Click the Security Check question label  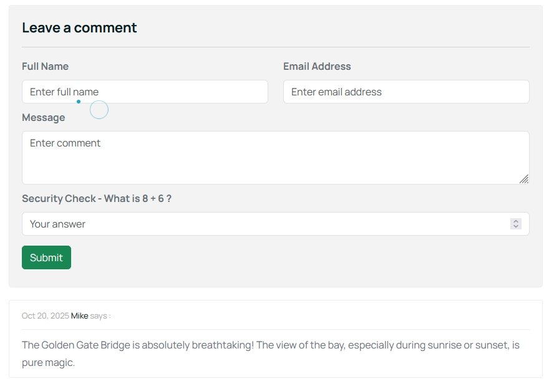(x=97, y=198)
